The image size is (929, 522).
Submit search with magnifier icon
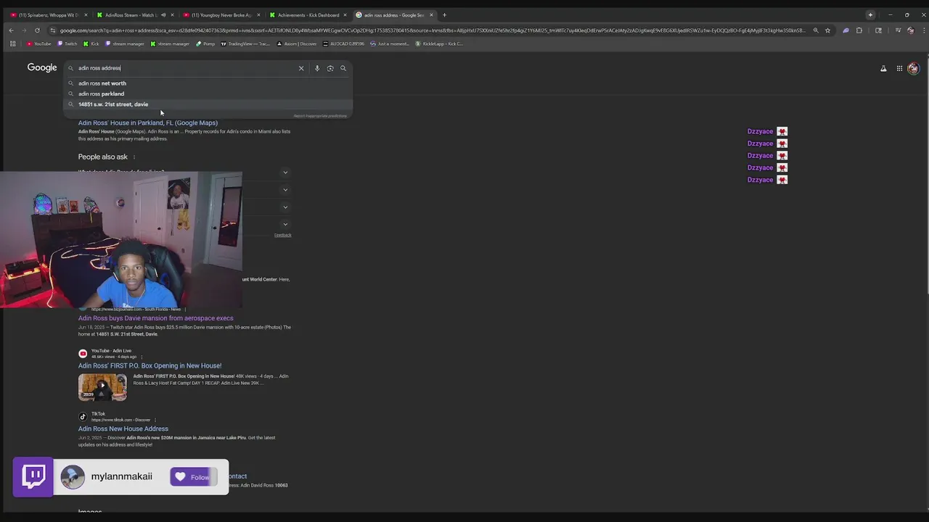tap(343, 68)
